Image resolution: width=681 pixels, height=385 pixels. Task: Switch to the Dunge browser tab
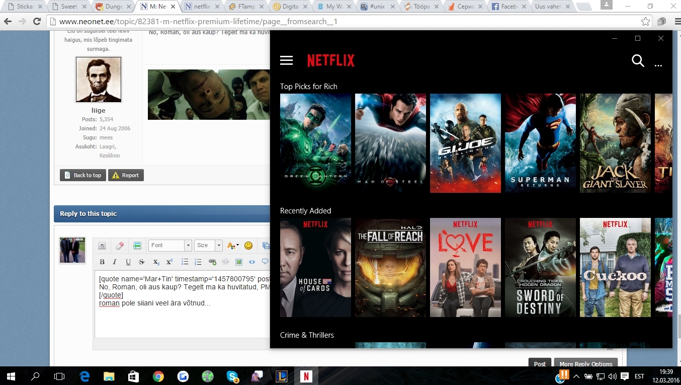(113, 7)
